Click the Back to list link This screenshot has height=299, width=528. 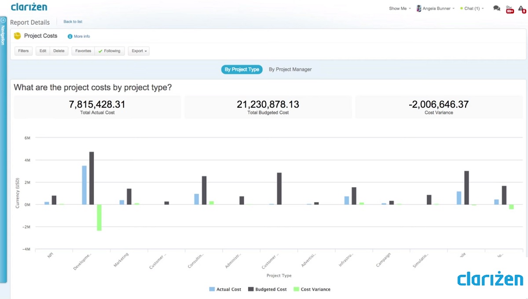coord(73,22)
